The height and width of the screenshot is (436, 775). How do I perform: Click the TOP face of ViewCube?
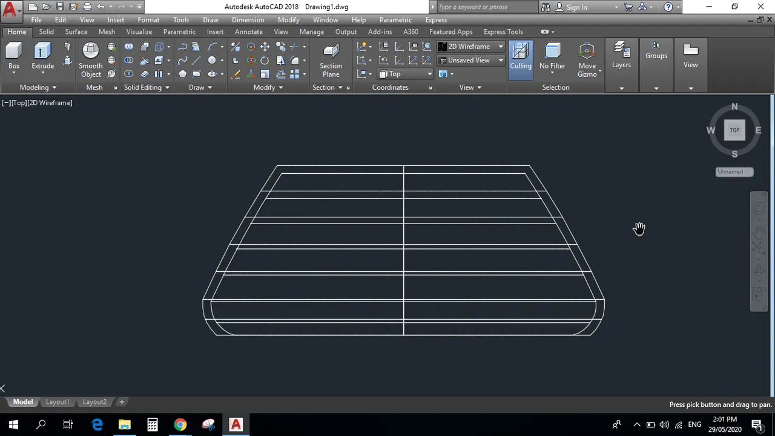(734, 130)
